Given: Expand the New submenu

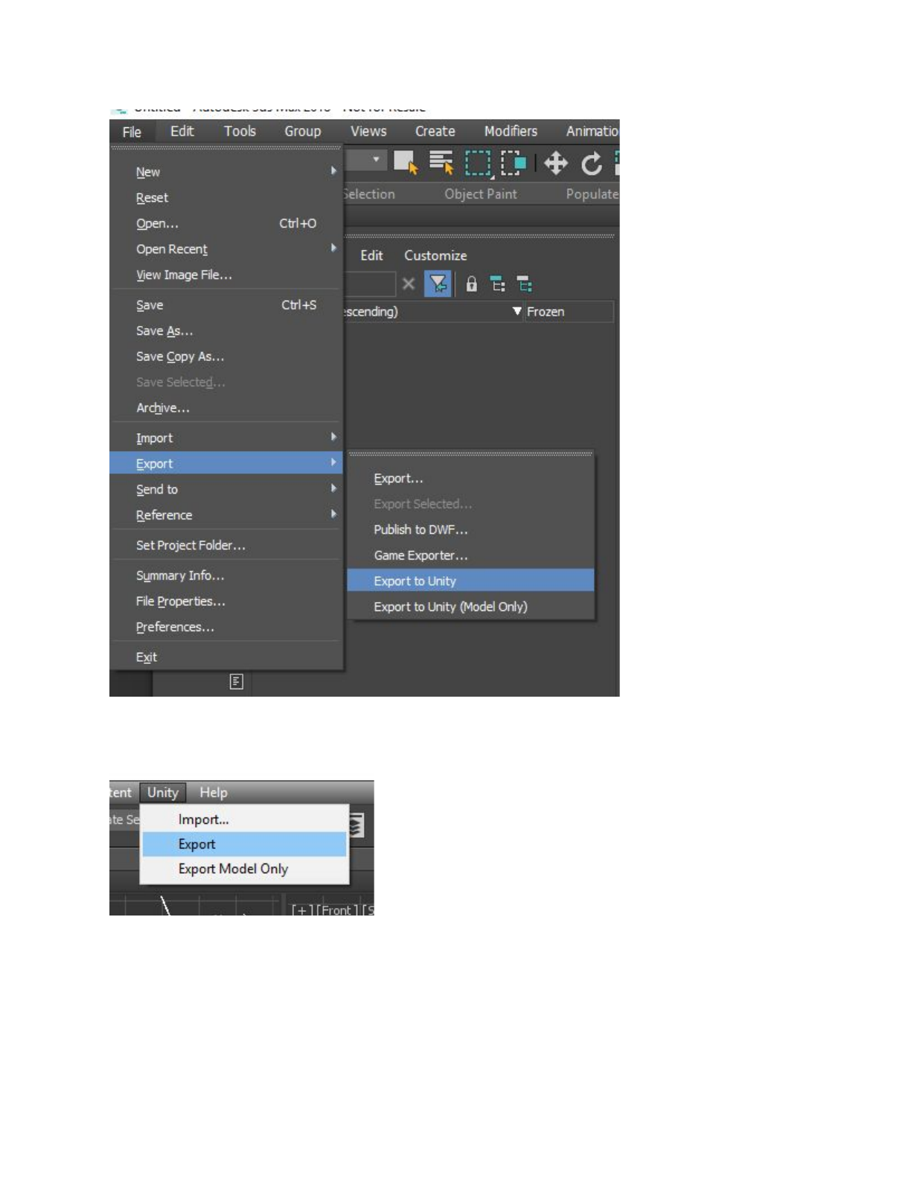Looking at the screenshot, I should click(226, 172).
